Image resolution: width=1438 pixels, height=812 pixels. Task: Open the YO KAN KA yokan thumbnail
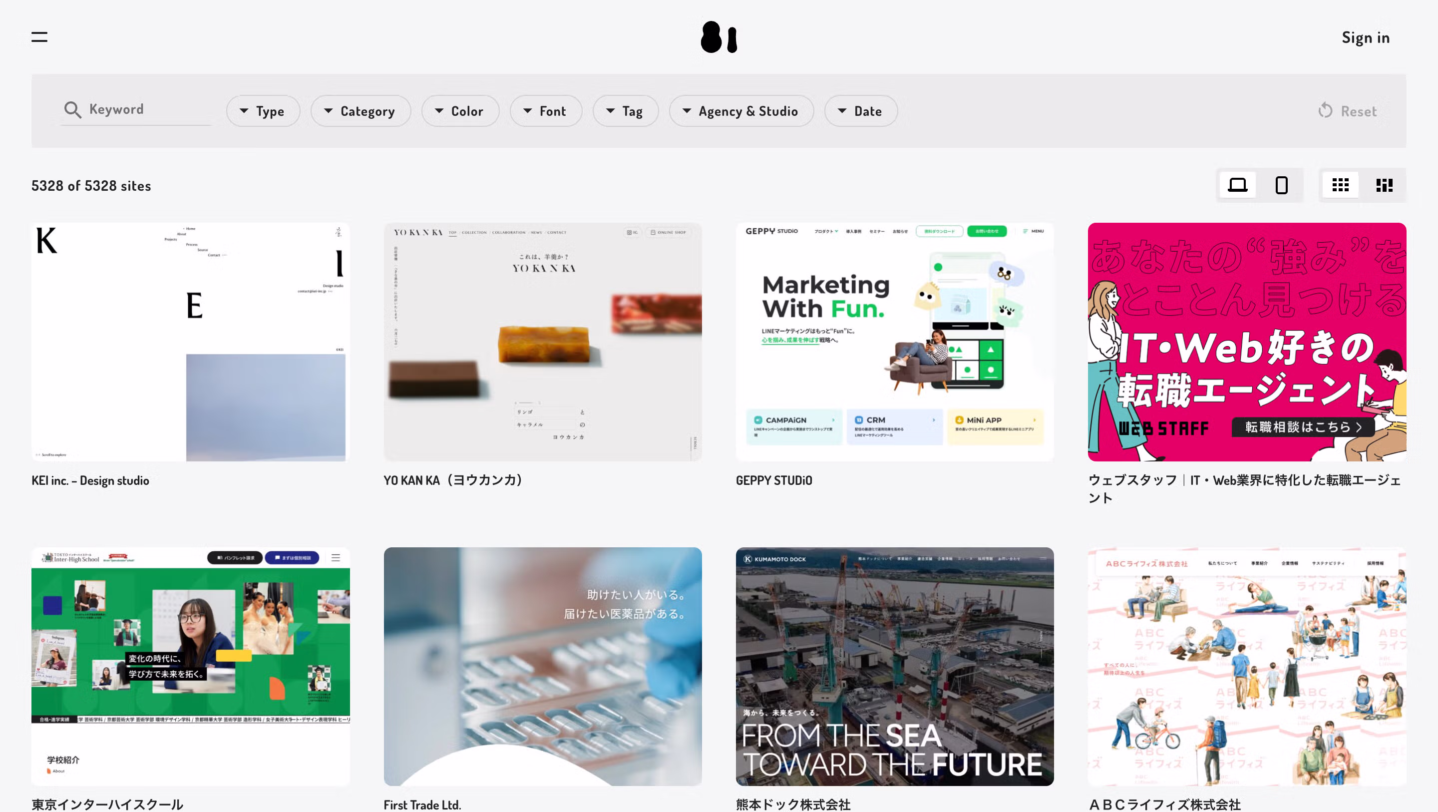[543, 342]
